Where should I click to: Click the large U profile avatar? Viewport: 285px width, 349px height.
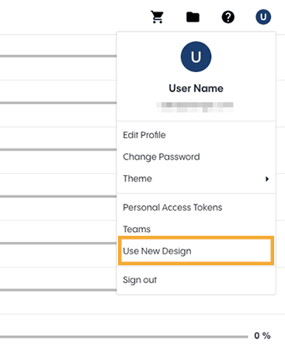(196, 57)
